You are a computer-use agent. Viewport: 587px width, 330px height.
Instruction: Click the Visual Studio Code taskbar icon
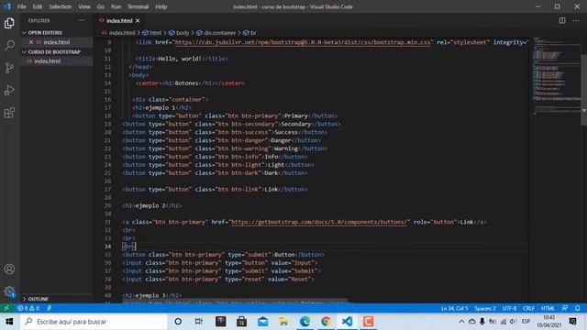tap(347, 322)
